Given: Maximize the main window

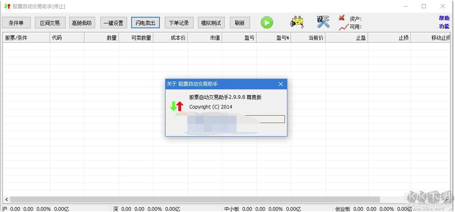Looking at the screenshot, I should (424, 6).
